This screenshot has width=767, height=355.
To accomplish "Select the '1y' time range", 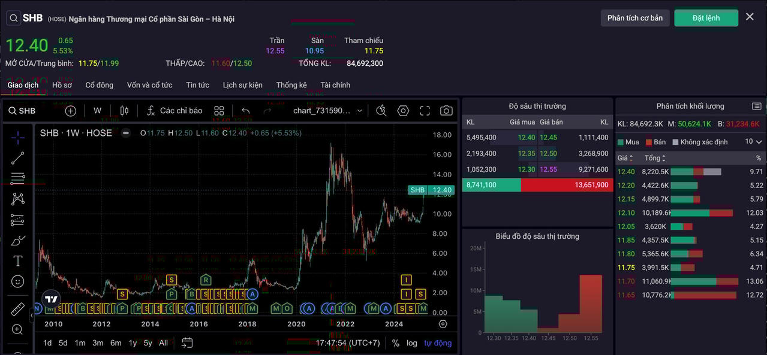I will click(133, 343).
